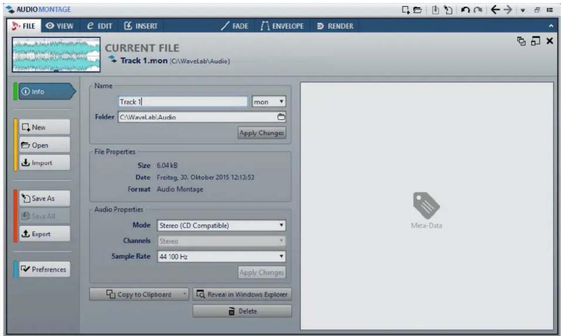Switch to the ENVELOPE tab
Screen dimensions: 561x336
coord(283,26)
